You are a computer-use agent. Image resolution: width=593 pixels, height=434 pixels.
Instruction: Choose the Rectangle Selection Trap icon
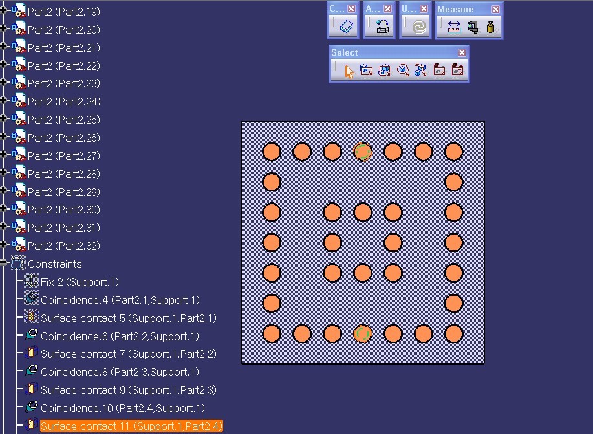click(x=367, y=71)
